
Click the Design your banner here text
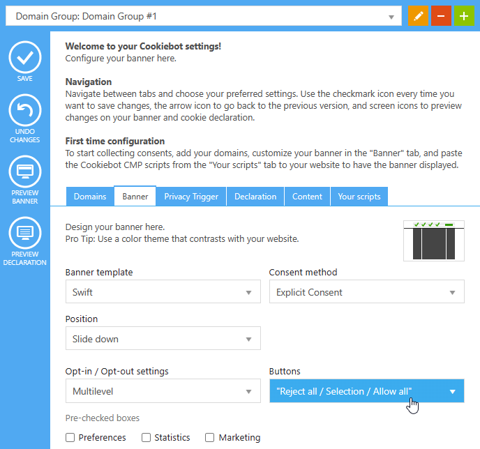click(115, 227)
